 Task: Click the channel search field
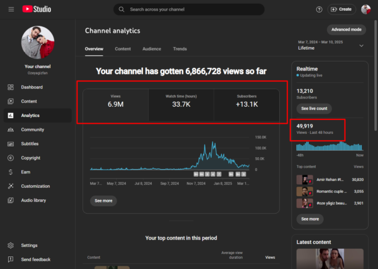[189, 9]
